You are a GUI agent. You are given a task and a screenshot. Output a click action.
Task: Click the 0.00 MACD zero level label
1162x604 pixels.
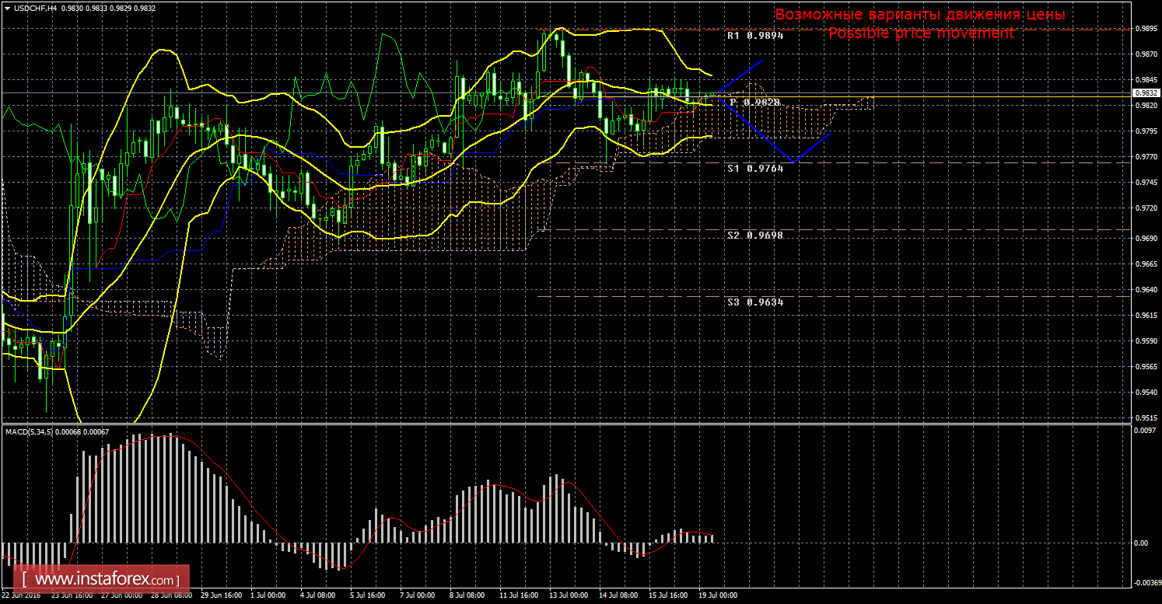pos(1141,543)
